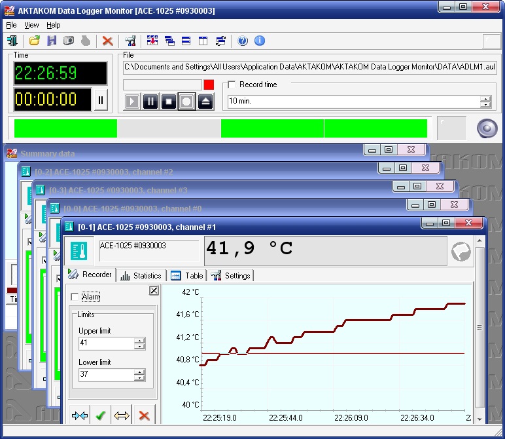The image size is (505, 439).
Task: Click the open file folder icon
Action: (34, 41)
